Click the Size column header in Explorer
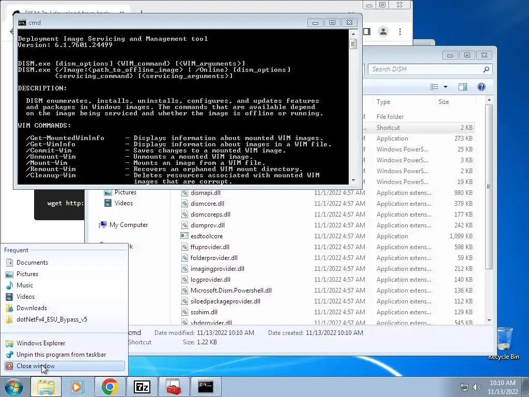The width and height of the screenshot is (529, 397). (x=456, y=102)
